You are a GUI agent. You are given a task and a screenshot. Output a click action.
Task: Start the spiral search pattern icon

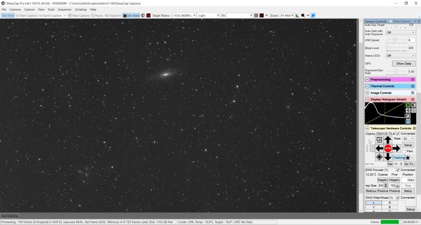click(x=379, y=139)
